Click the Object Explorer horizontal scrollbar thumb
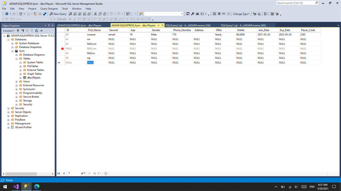The height and width of the screenshot is (191, 341). [21, 174]
